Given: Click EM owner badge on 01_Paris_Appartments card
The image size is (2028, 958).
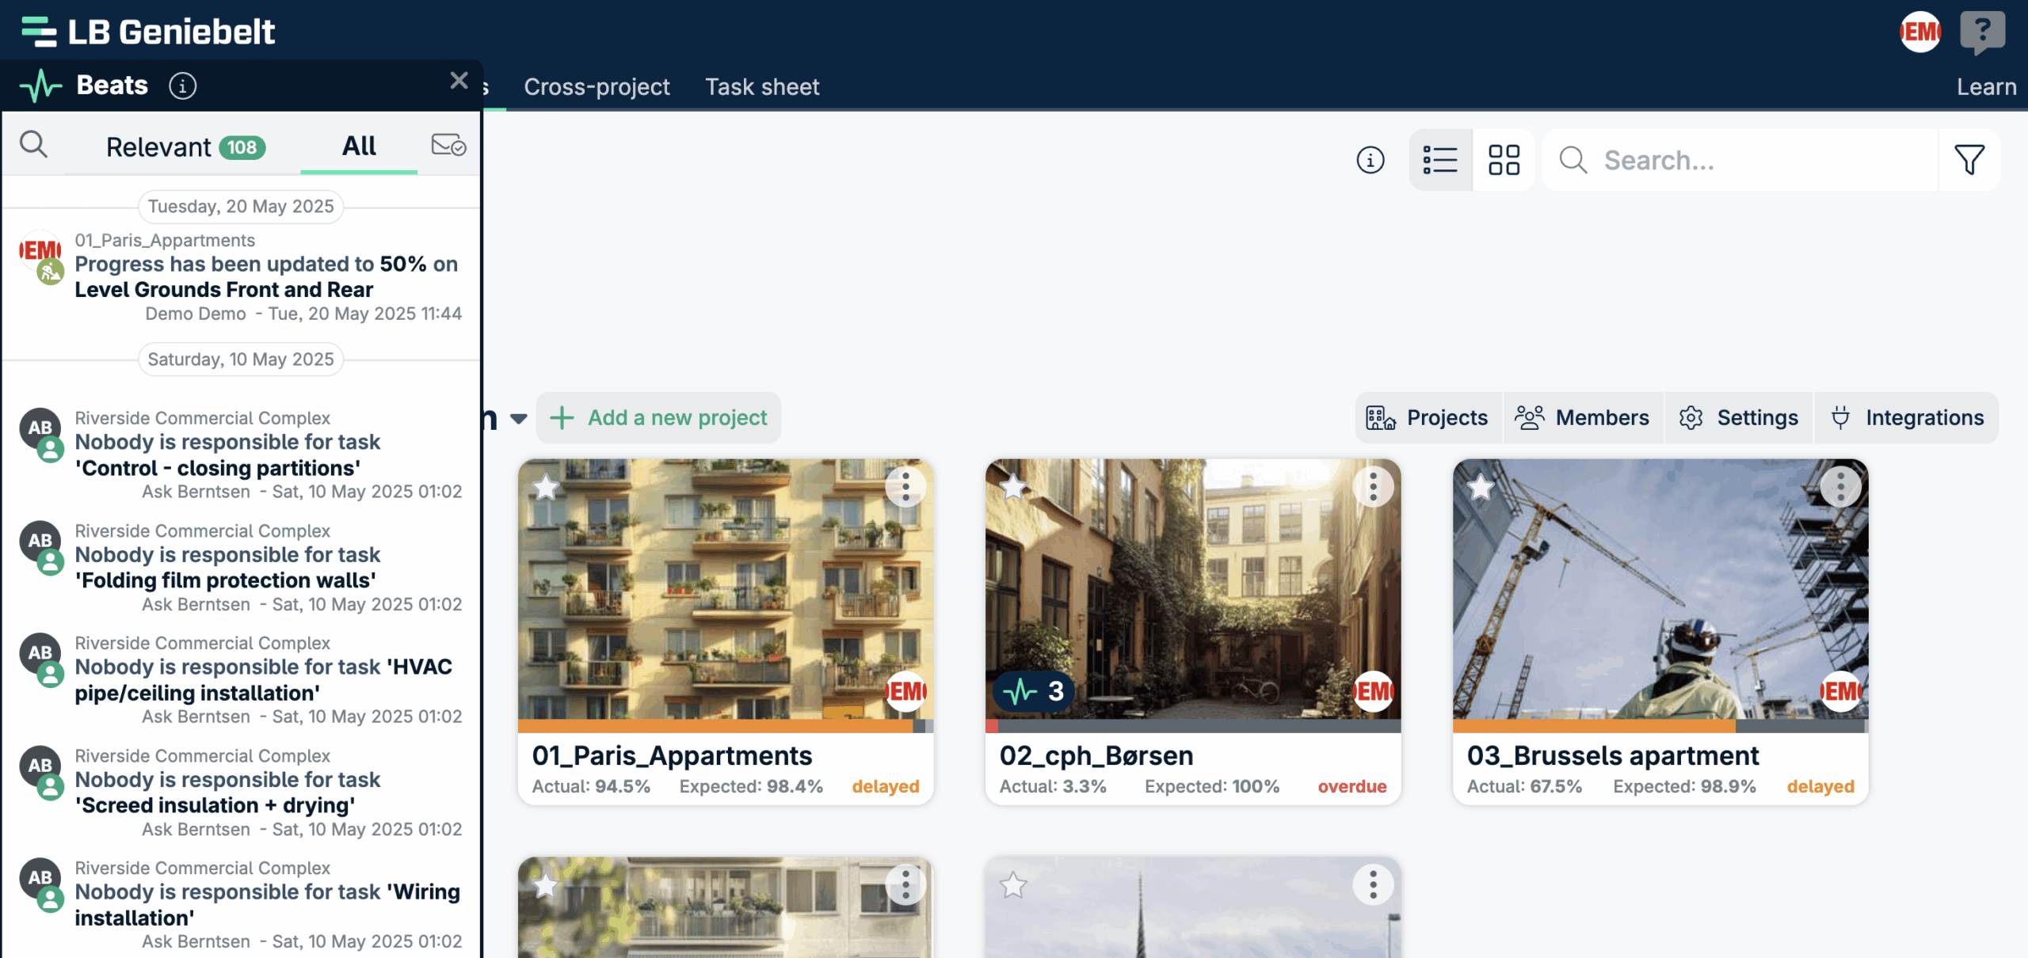Looking at the screenshot, I should point(905,691).
